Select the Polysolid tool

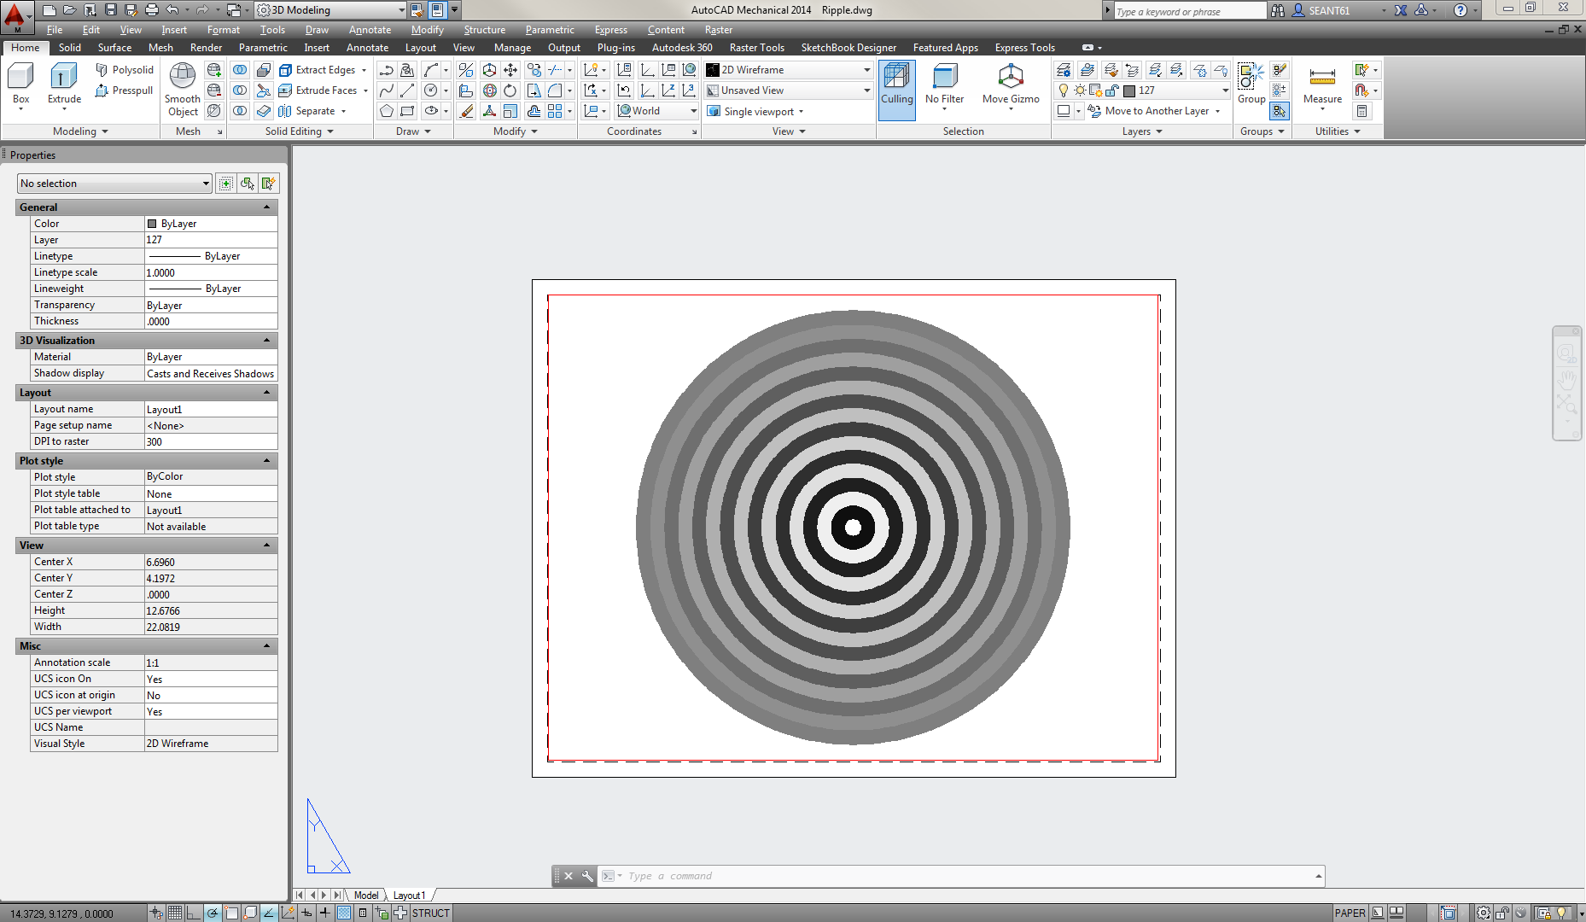click(124, 70)
